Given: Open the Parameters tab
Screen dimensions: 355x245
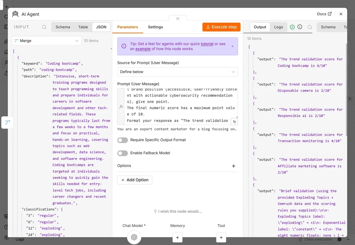Looking at the screenshot, I should click(128, 27).
